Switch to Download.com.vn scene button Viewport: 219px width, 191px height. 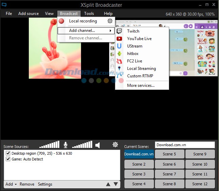pyautogui.click(x=139, y=154)
